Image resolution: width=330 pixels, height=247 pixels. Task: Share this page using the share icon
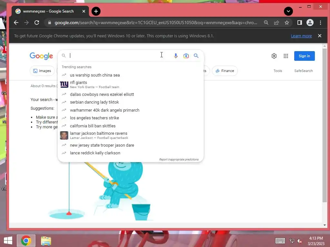tap(276, 23)
